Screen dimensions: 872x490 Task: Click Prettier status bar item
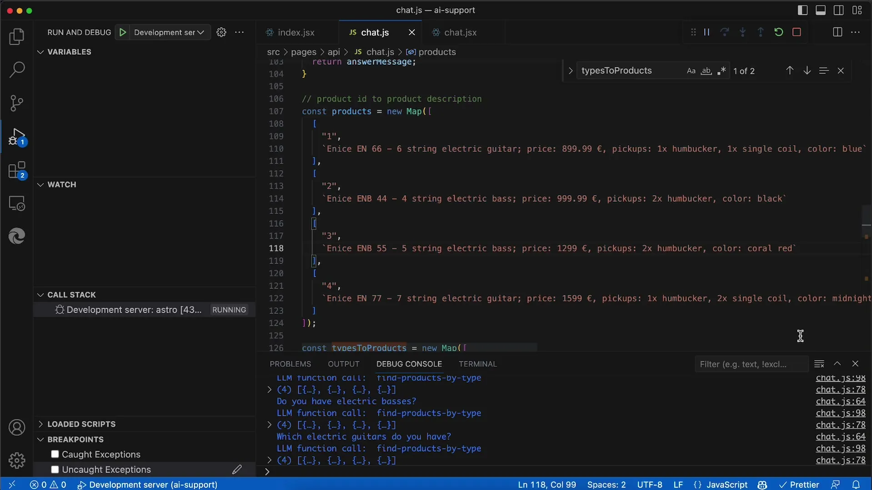pyautogui.click(x=799, y=485)
